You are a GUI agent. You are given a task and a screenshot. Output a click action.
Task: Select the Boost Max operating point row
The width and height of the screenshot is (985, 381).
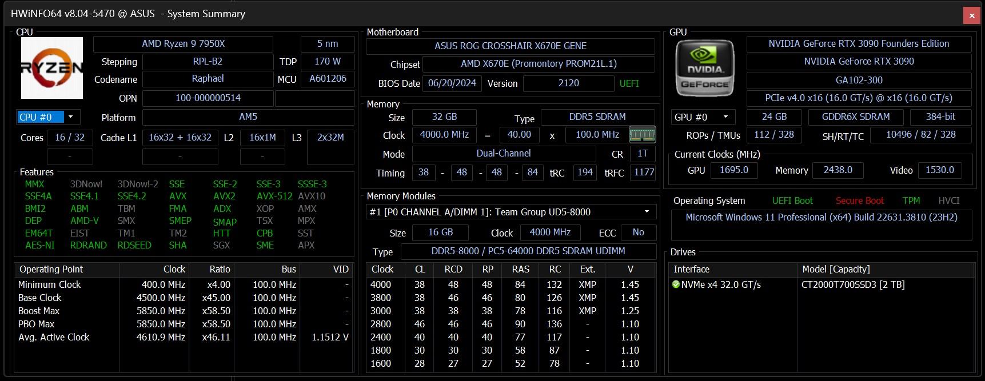[184, 311]
